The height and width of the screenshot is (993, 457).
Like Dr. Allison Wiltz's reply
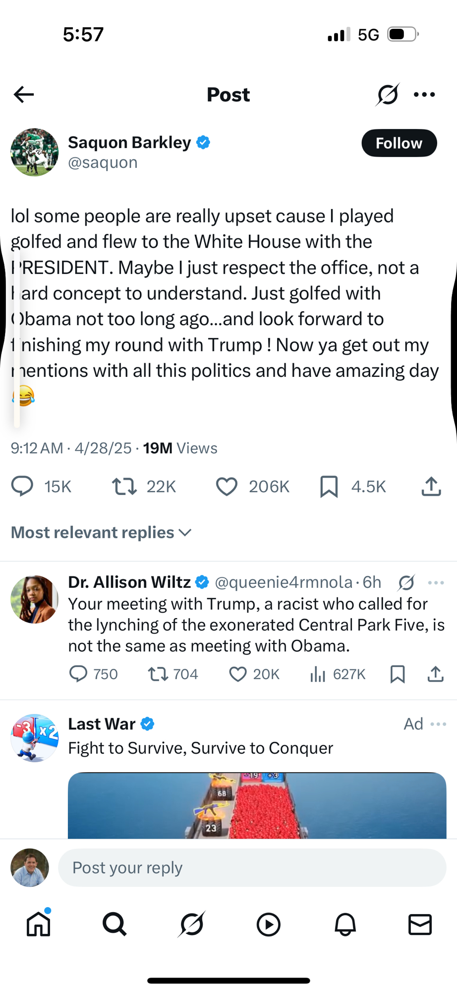238,674
